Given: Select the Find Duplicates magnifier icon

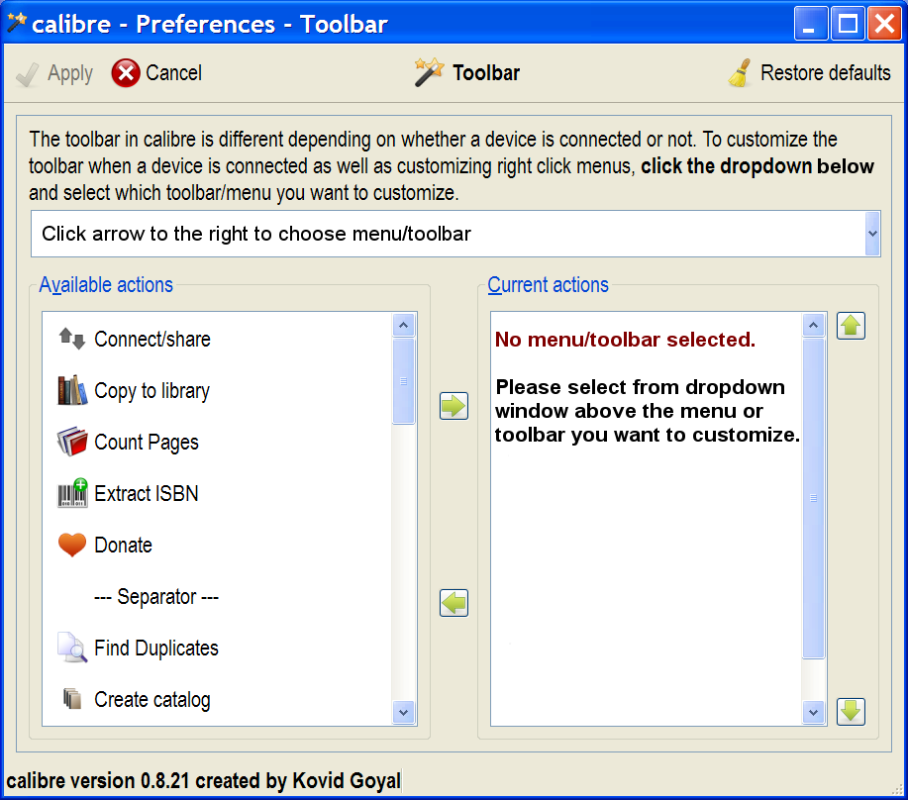Looking at the screenshot, I should click(72, 648).
